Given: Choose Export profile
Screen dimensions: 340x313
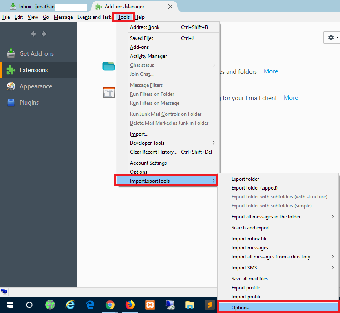Looking at the screenshot, I should pos(278,288).
